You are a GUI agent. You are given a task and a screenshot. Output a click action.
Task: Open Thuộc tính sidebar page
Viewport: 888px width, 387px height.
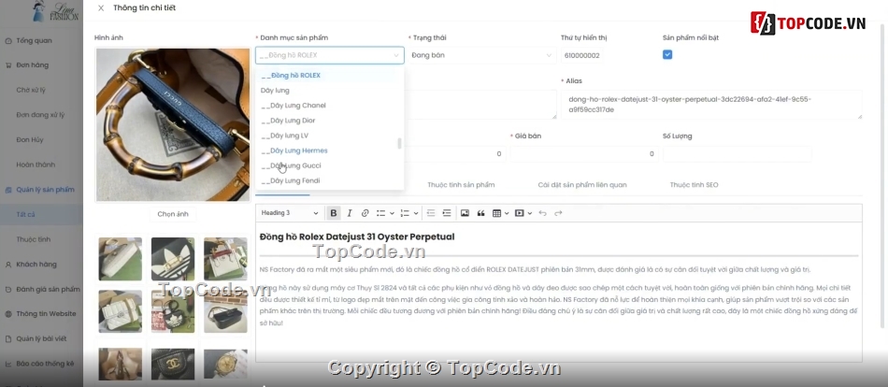(x=34, y=239)
